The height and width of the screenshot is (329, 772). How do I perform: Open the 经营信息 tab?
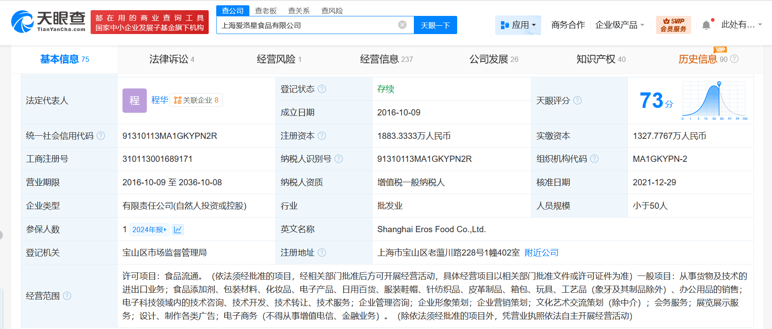click(386, 59)
